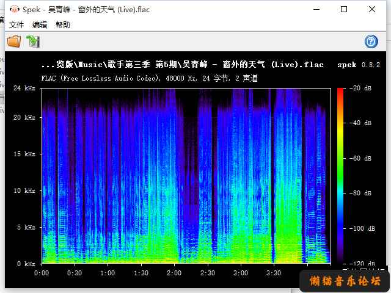Open a file with the folder icon
Image resolution: width=391 pixels, height=293 pixels.
pyautogui.click(x=14, y=42)
